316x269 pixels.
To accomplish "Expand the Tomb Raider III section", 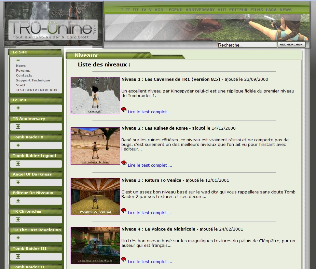I will (x=18, y=256).
